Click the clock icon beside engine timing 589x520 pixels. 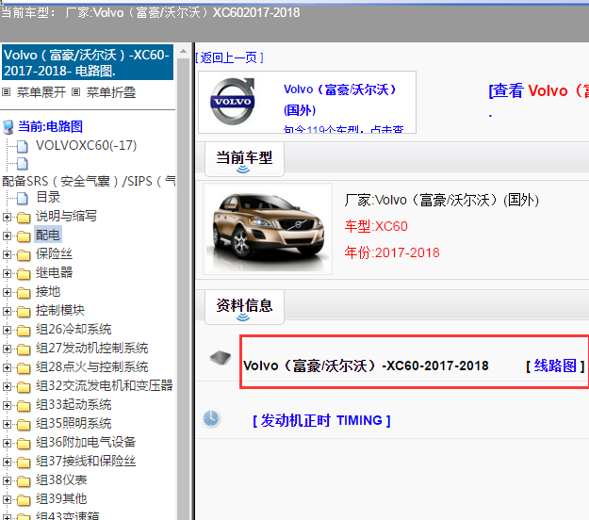tap(211, 418)
